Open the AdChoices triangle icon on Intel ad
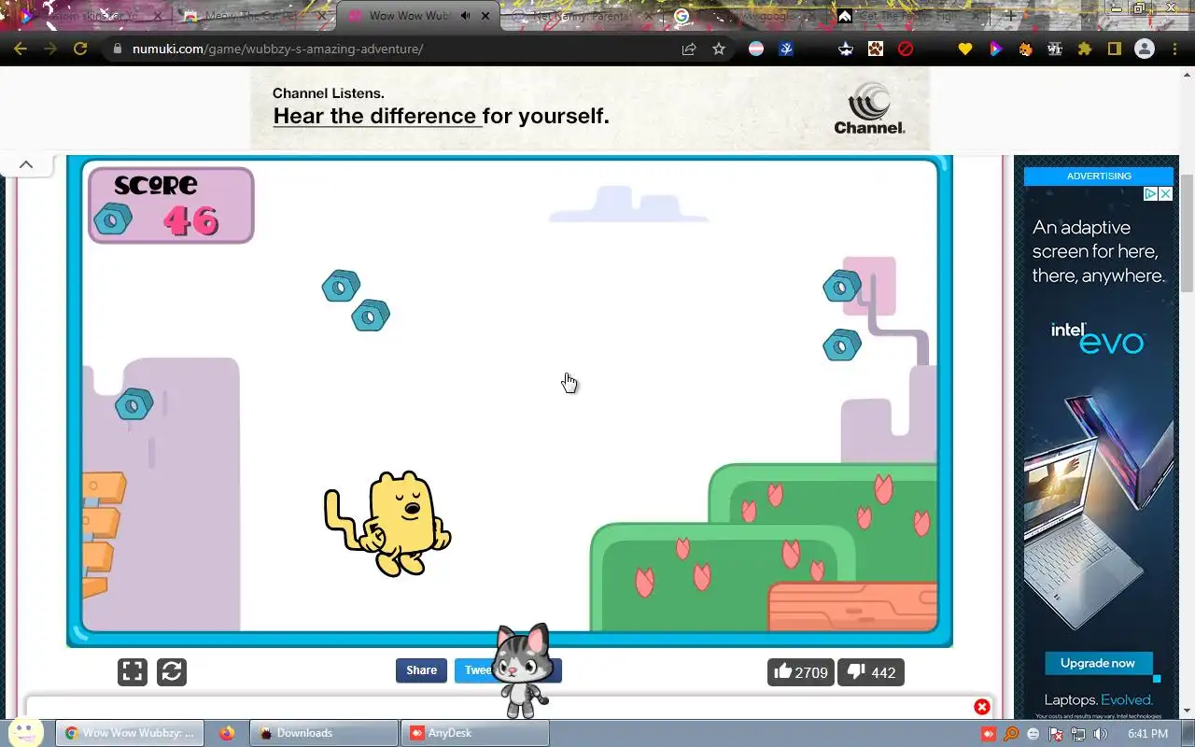 coord(1151,194)
